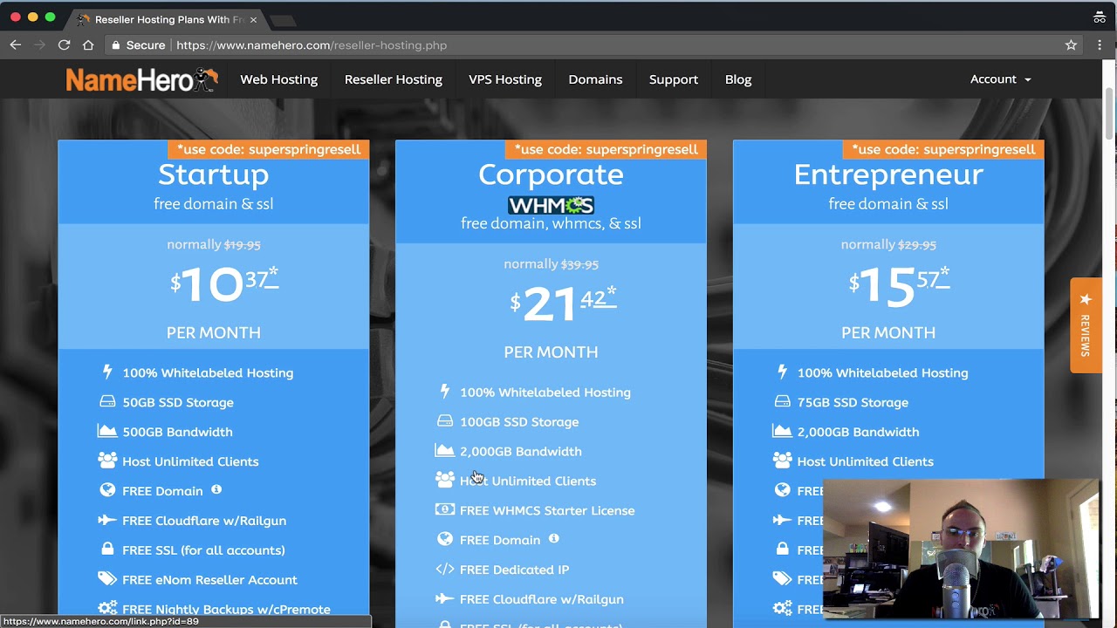Viewport: 1117px width, 628px height.
Task: Click the browser back arrow
Action: click(x=15, y=44)
